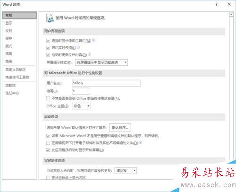Toggle 此应用程序启动时显示开始屏幕 checkbox
The width and height of the screenshot is (236, 192).
(48, 150)
